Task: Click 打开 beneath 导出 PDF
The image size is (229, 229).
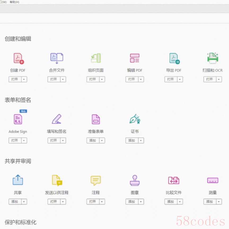Action: click(x=171, y=79)
